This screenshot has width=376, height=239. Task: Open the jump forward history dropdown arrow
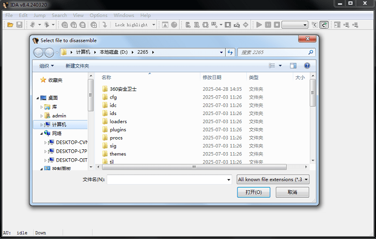tap(53, 25)
